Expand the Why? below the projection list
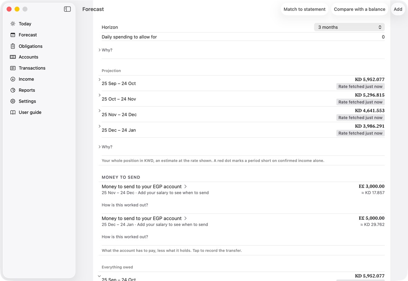 tap(100, 147)
